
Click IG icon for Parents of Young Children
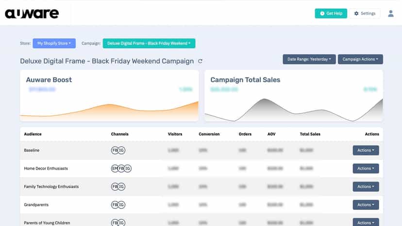(121, 223)
